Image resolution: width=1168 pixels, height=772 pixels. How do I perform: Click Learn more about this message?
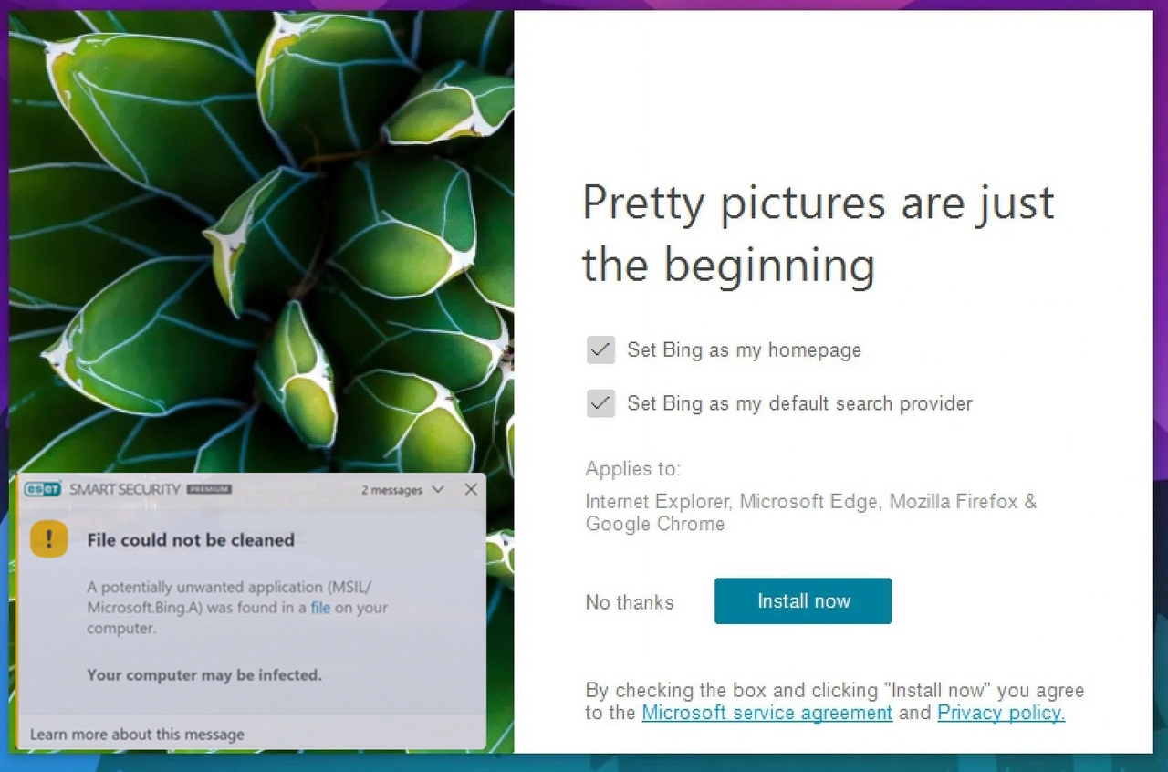pos(137,735)
